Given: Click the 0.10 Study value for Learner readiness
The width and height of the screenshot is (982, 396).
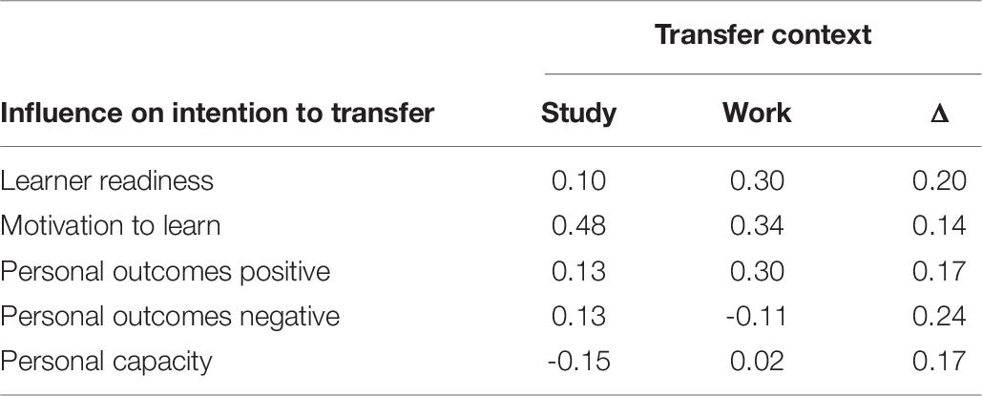Looking at the screenshot, I should [578, 181].
